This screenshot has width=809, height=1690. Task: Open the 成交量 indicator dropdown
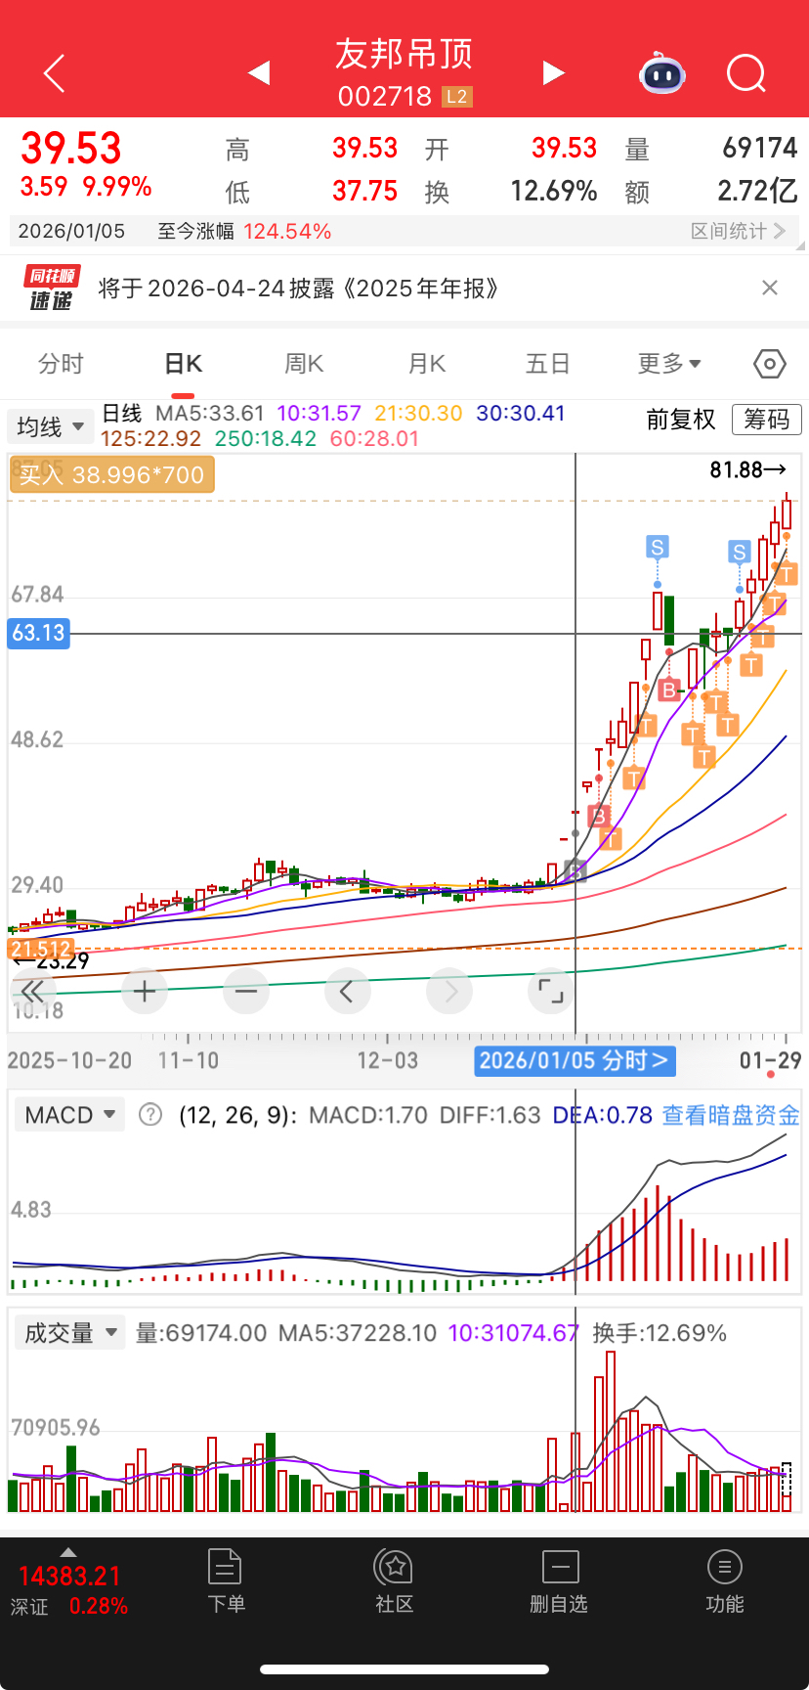coord(69,1333)
